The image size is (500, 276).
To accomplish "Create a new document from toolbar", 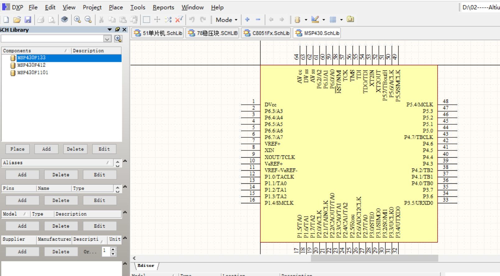I will (6, 20).
